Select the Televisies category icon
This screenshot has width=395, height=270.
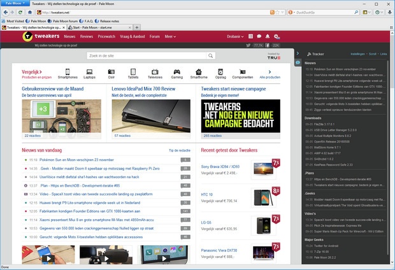[x=155, y=72]
